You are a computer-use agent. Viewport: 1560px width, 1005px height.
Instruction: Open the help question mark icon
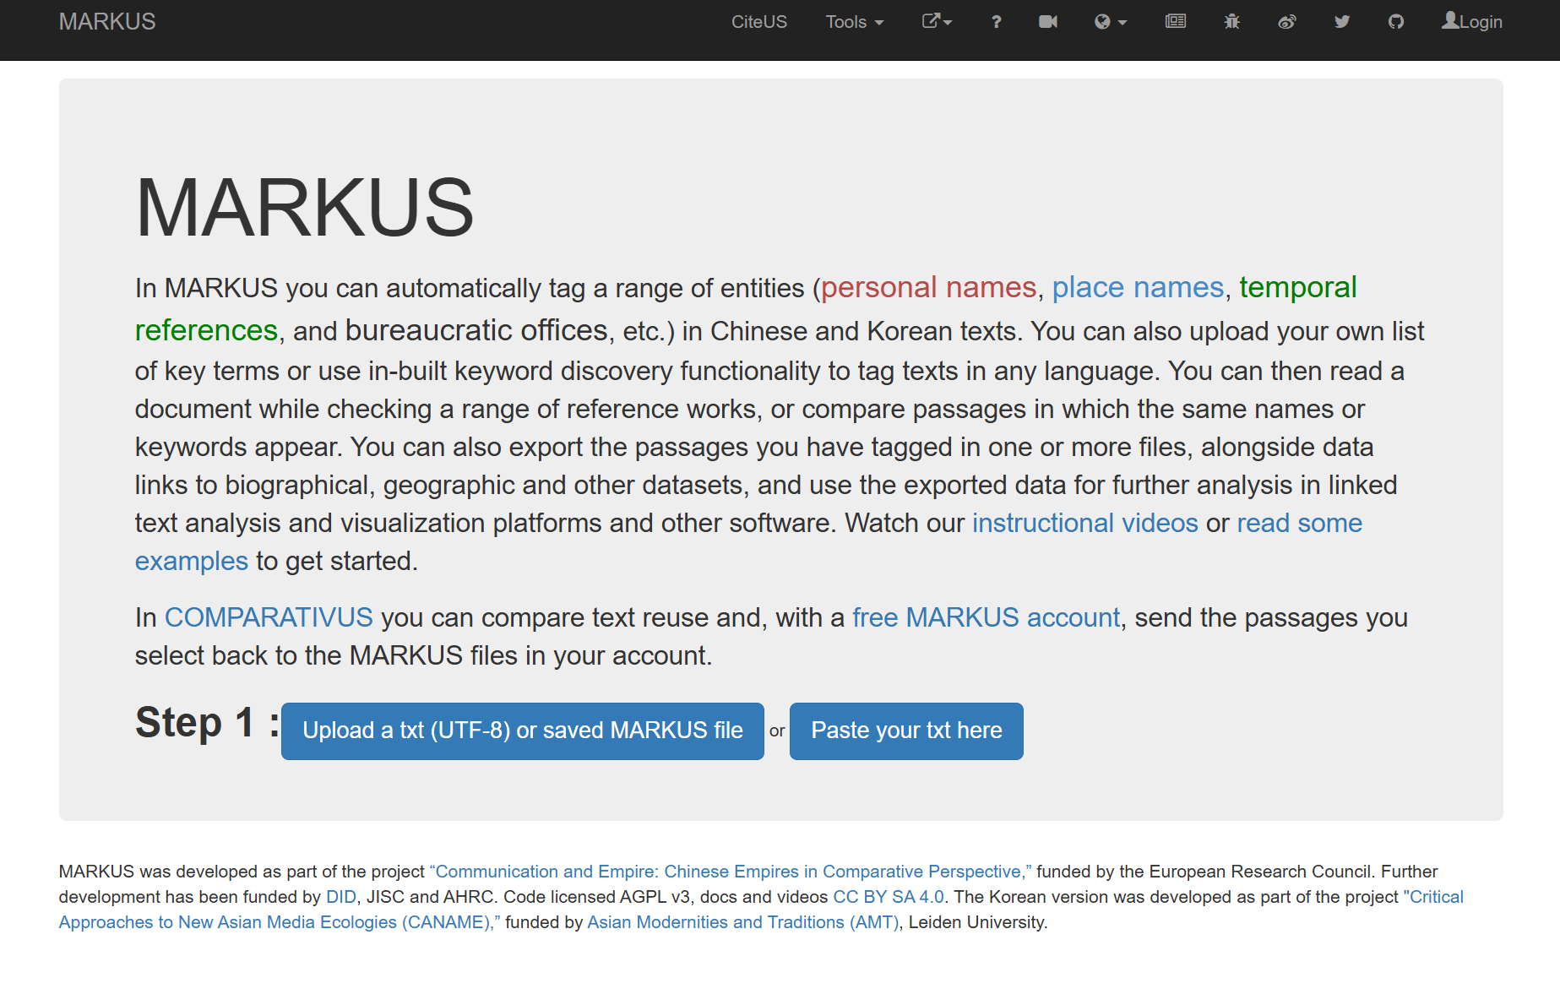tap(997, 22)
